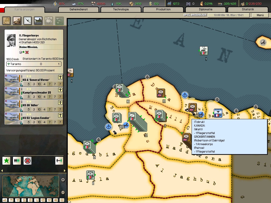Click the world minimap thumbnail
Viewport: 271px width, 203px height.
[31, 186]
